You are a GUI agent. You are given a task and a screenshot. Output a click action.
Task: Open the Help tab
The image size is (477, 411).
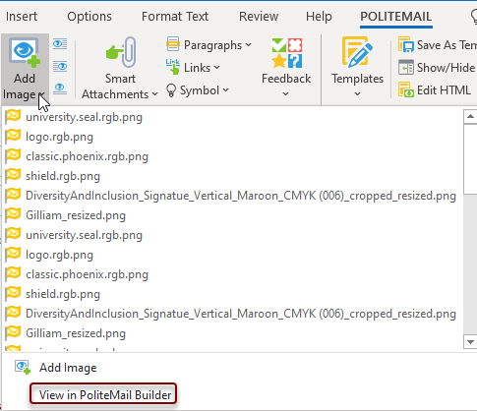pyautogui.click(x=319, y=17)
